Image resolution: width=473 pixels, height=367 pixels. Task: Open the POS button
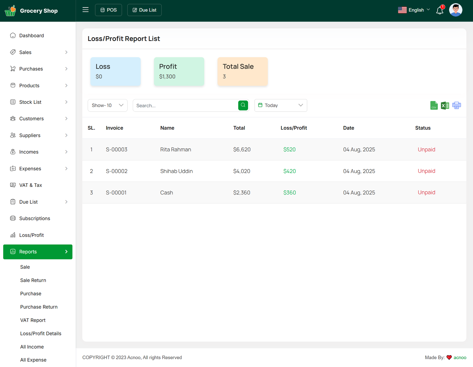pyautogui.click(x=108, y=10)
